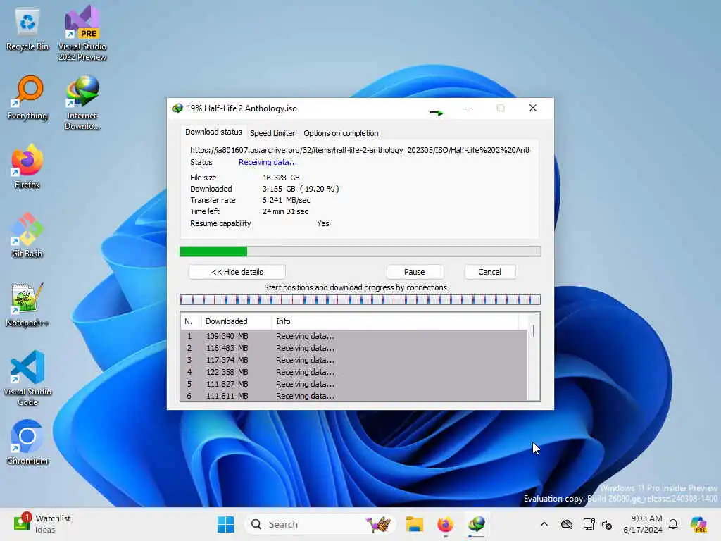Click the IDM taskbar icon

pos(477,524)
